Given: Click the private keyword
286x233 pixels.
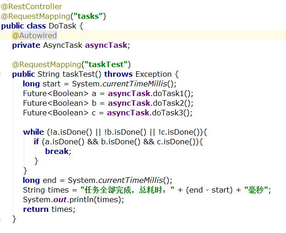Looking at the screenshot, I should (26, 45).
